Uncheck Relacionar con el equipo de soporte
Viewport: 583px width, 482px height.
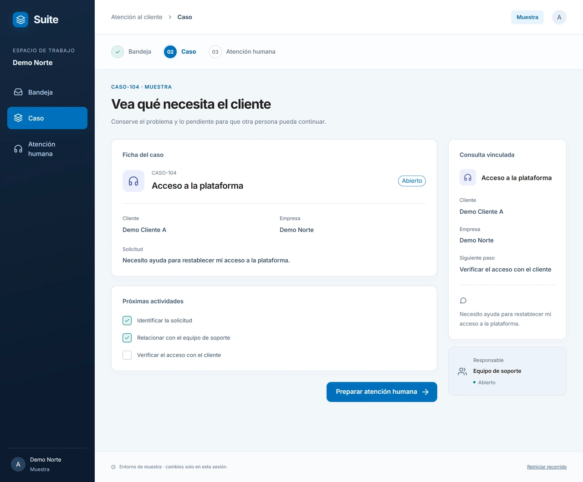(x=127, y=338)
